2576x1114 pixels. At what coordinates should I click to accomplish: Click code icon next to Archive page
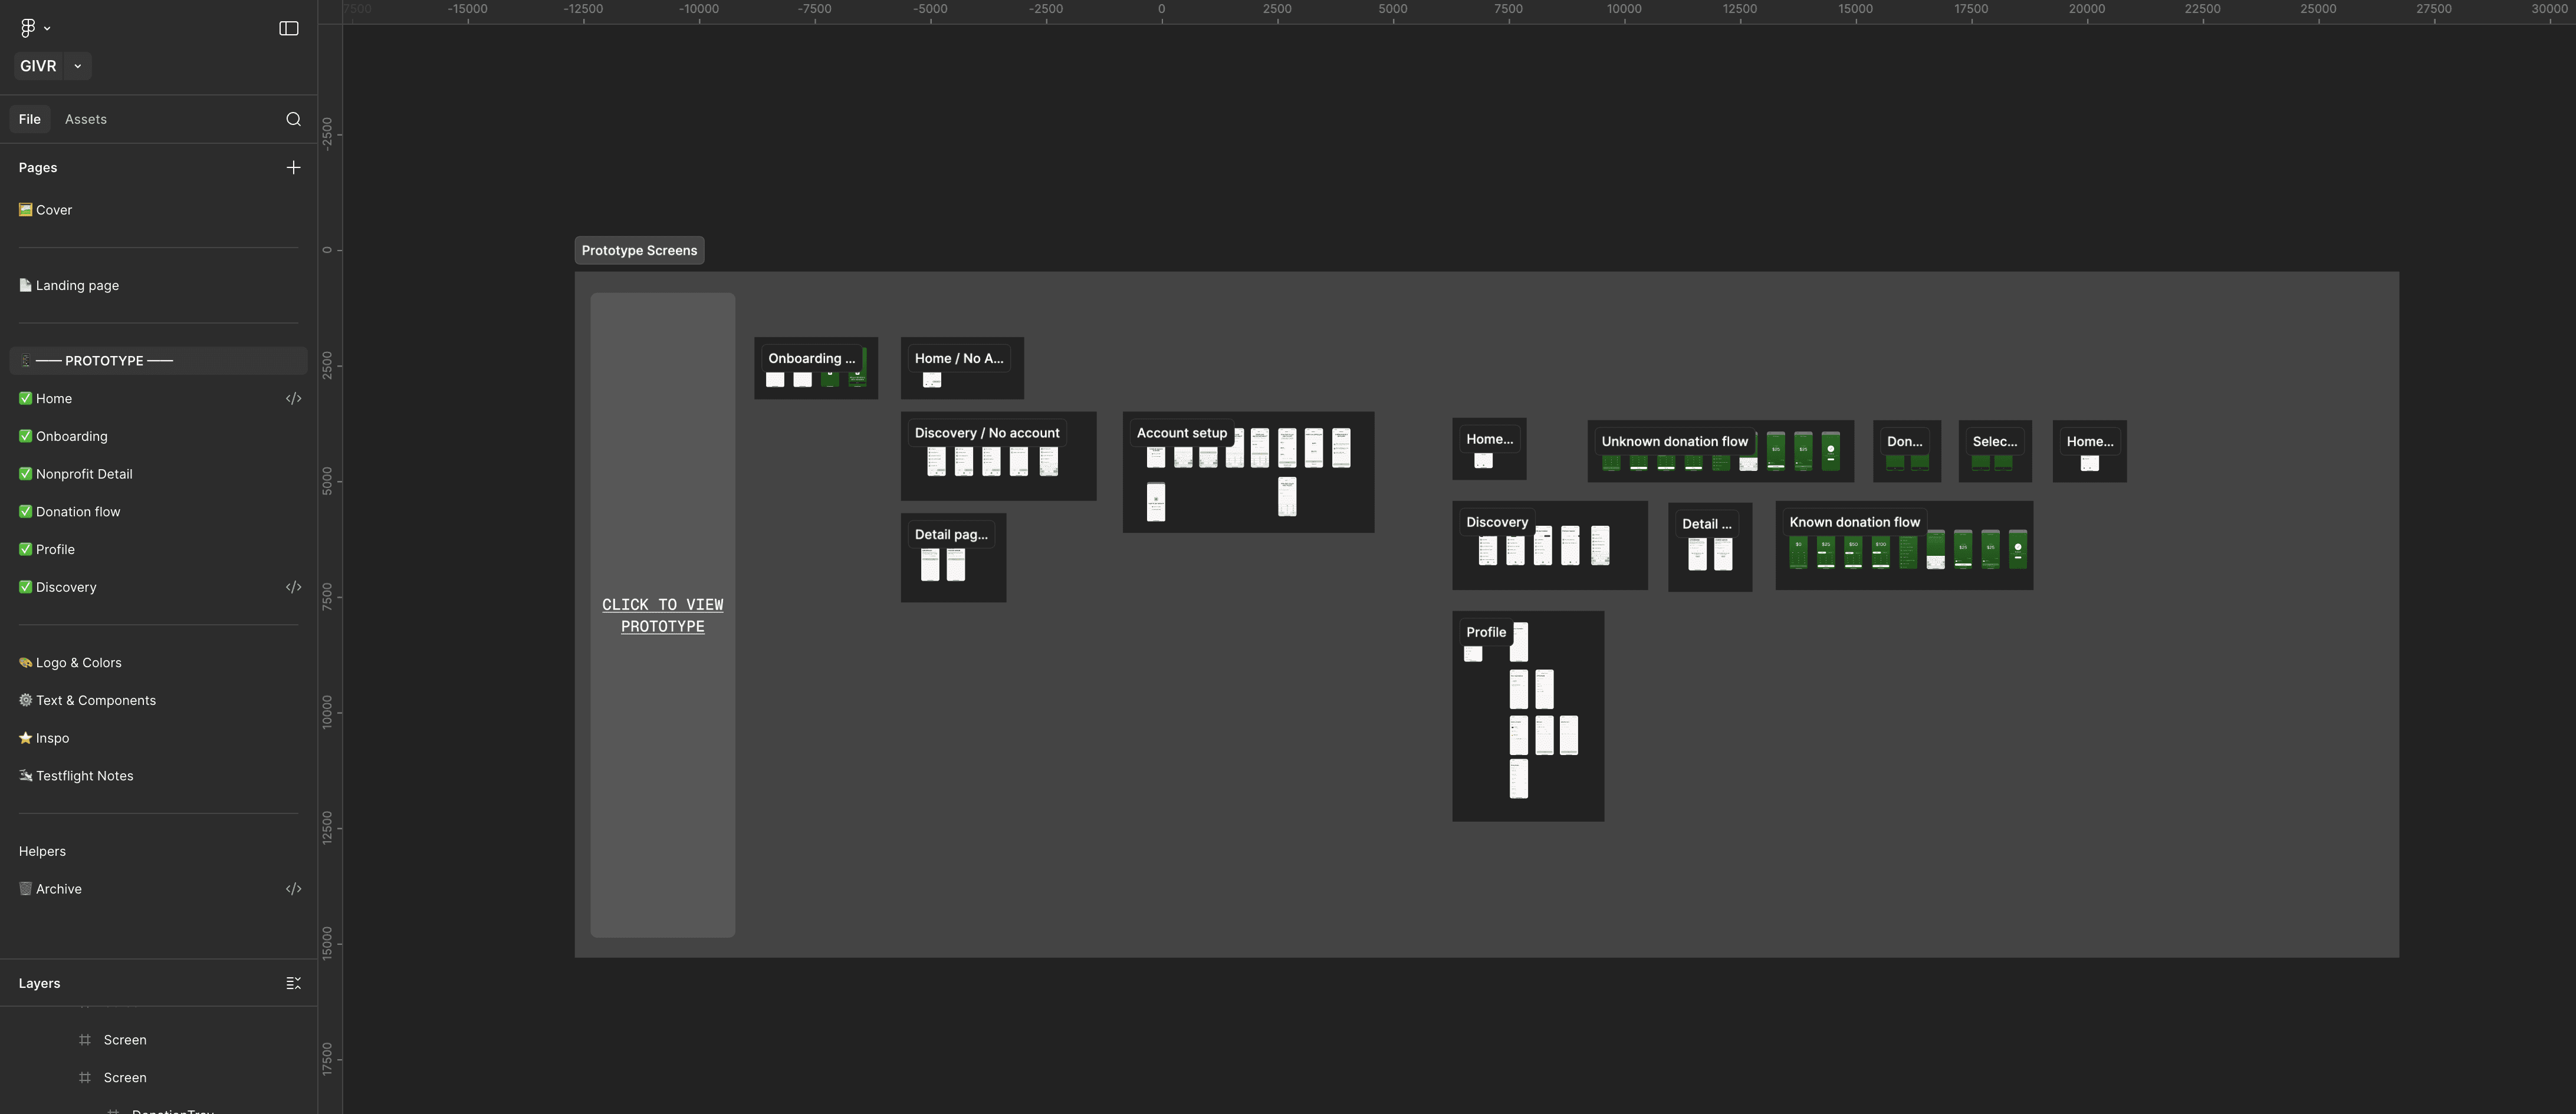tap(293, 889)
